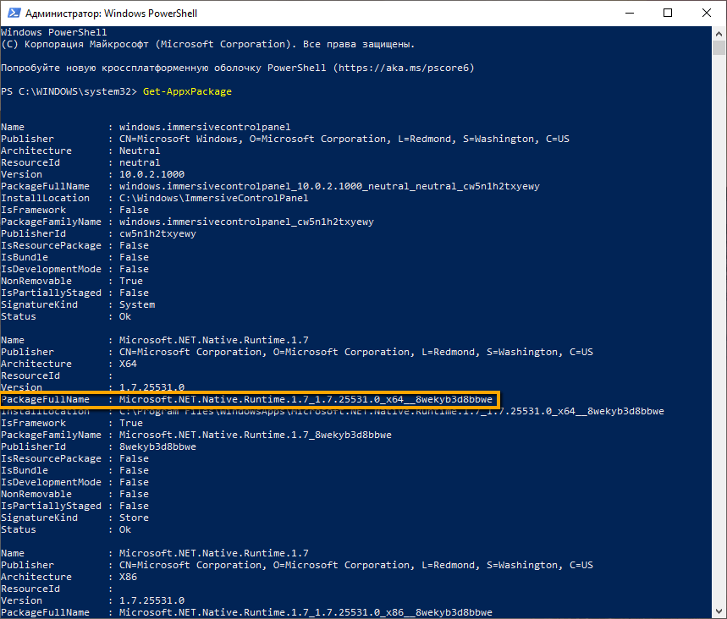Click the X64 Architecture value
Viewport: 727px width, 619px height.
click(129, 363)
